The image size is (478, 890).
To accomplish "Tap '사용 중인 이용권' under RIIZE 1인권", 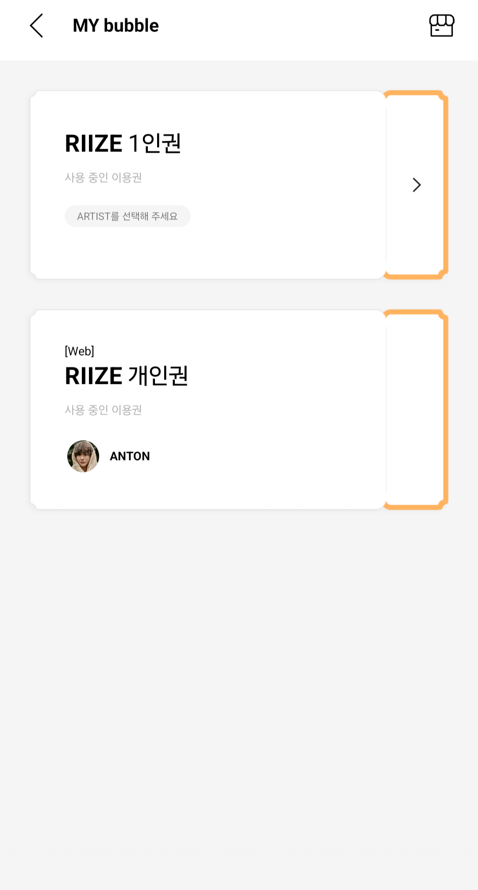I will coord(103,178).
